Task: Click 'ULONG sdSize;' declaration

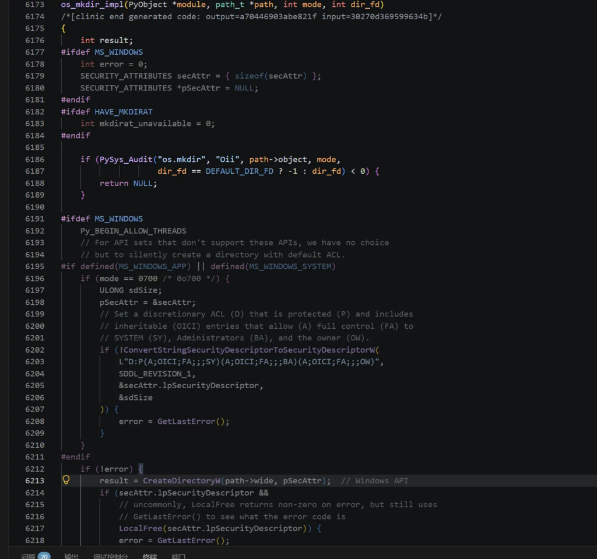Action: (131, 290)
